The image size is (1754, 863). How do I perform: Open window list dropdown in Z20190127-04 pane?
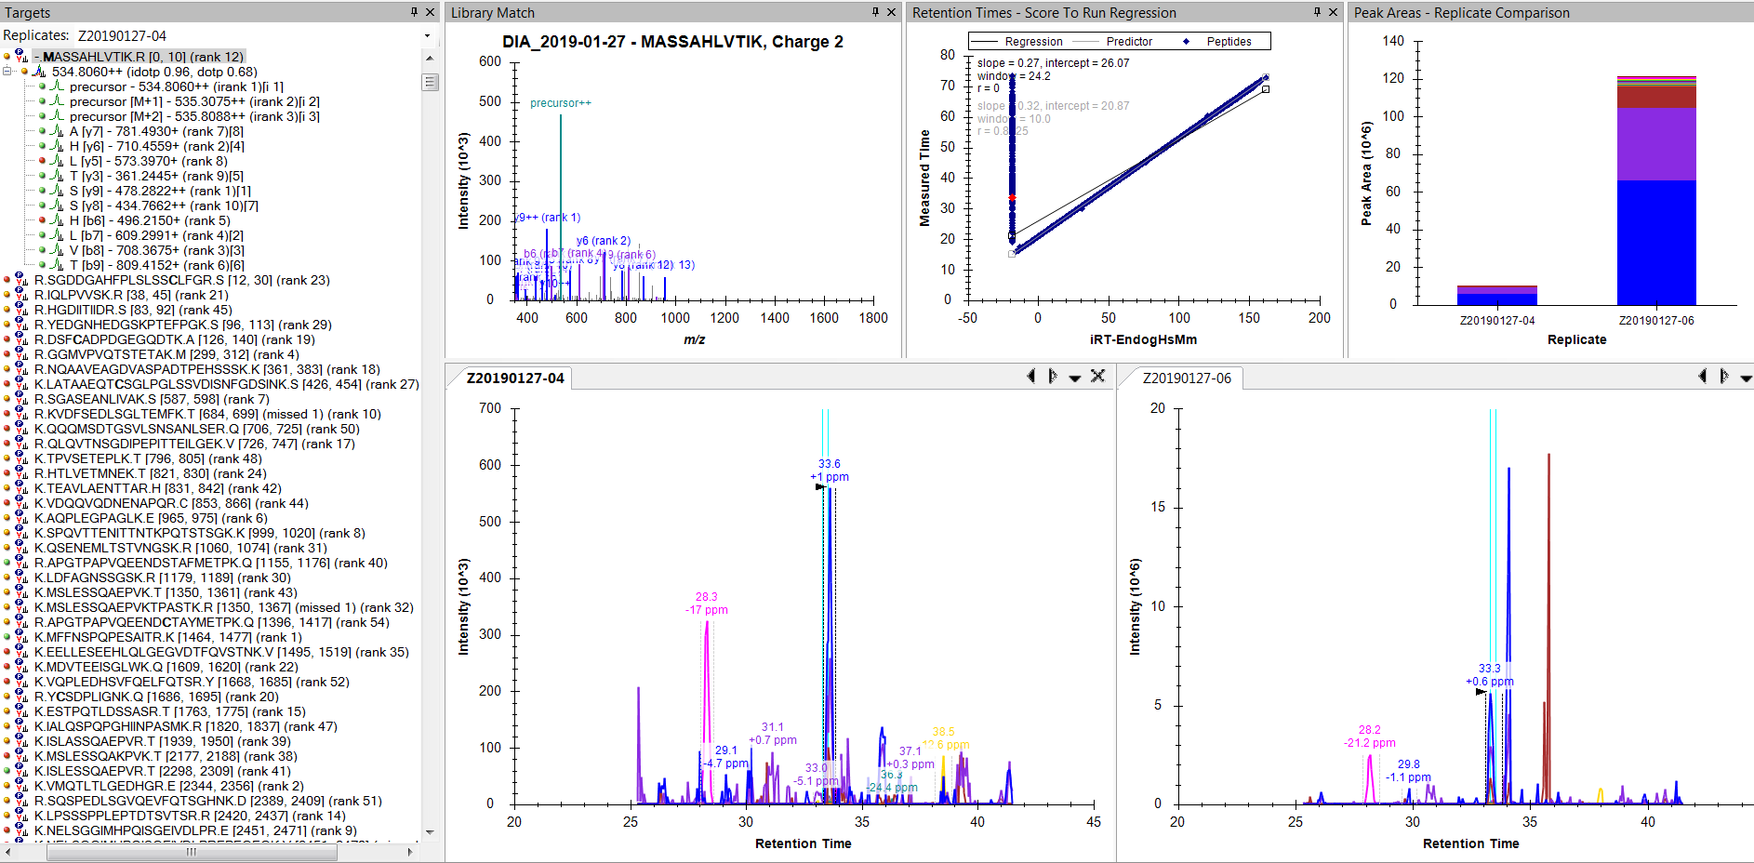[1074, 377]
